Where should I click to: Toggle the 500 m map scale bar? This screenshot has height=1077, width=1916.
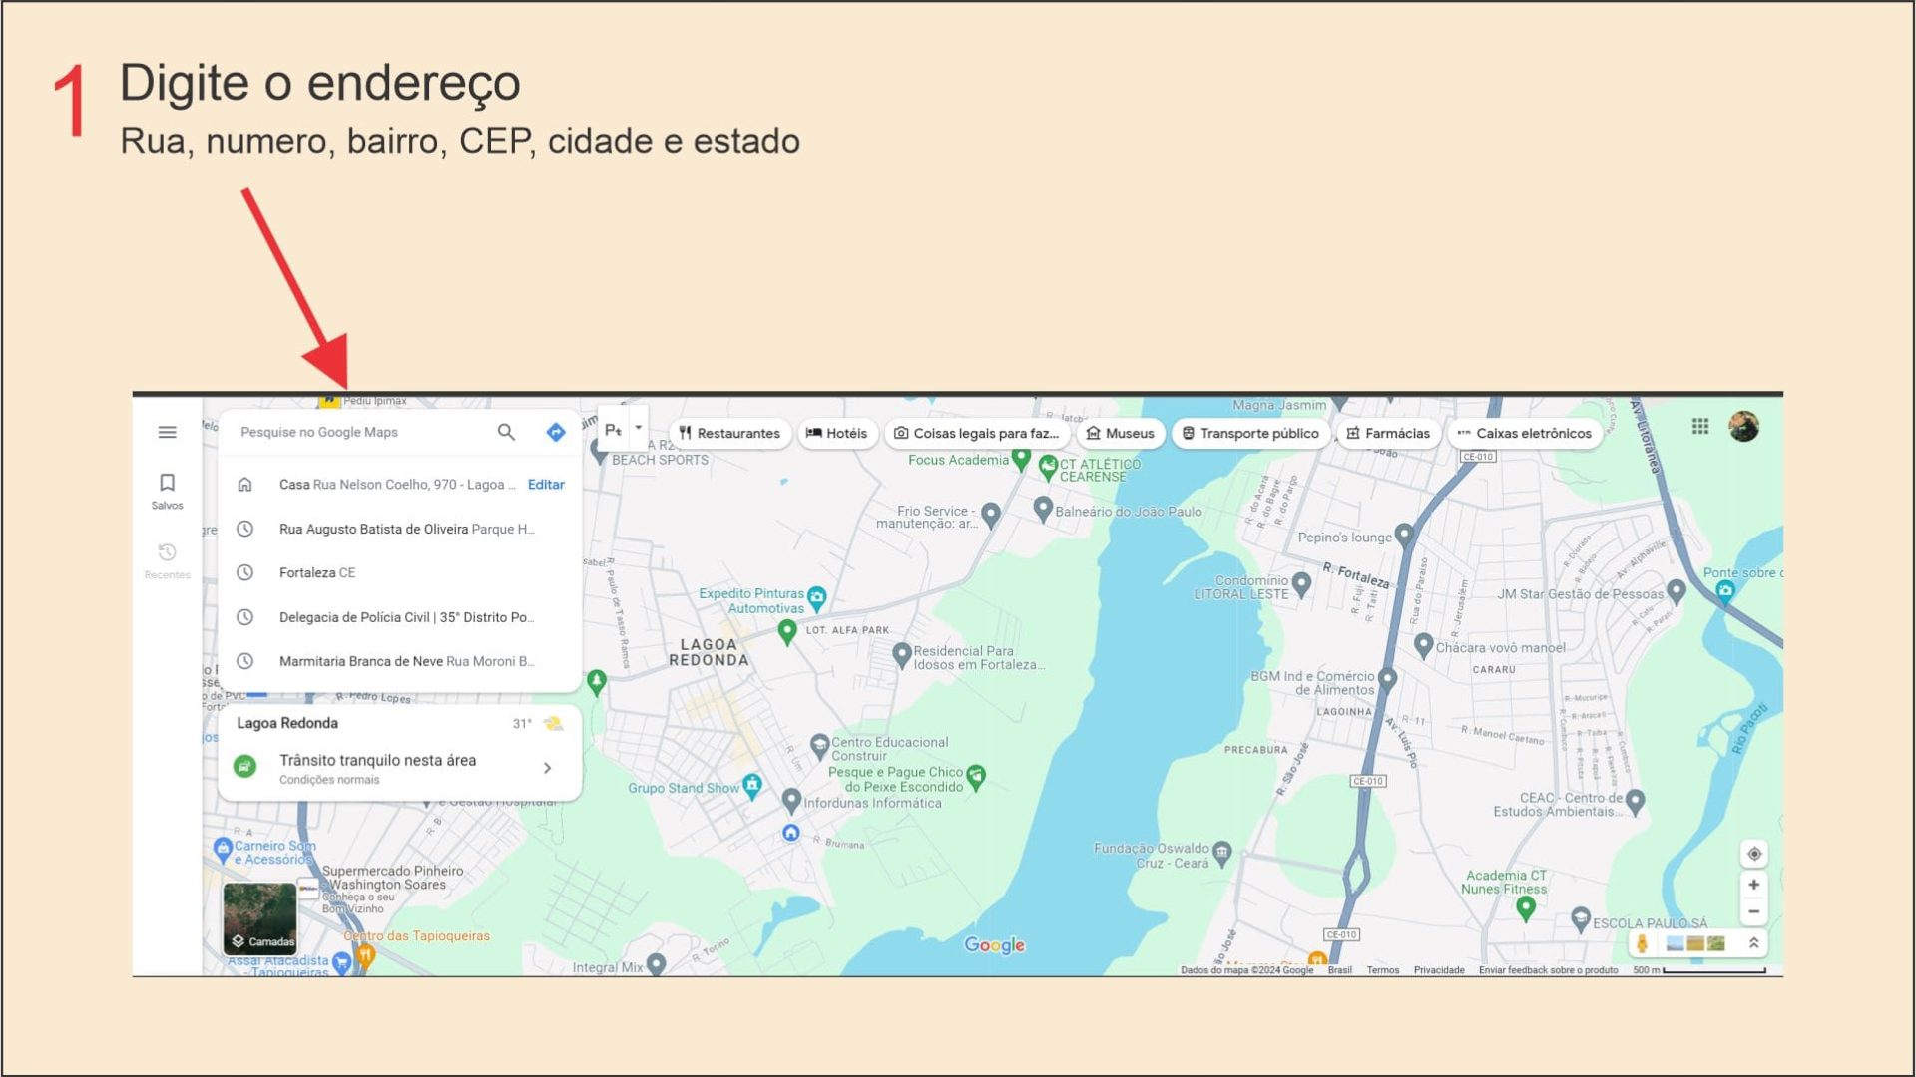pyautogui.click(x=1699, y=970)
